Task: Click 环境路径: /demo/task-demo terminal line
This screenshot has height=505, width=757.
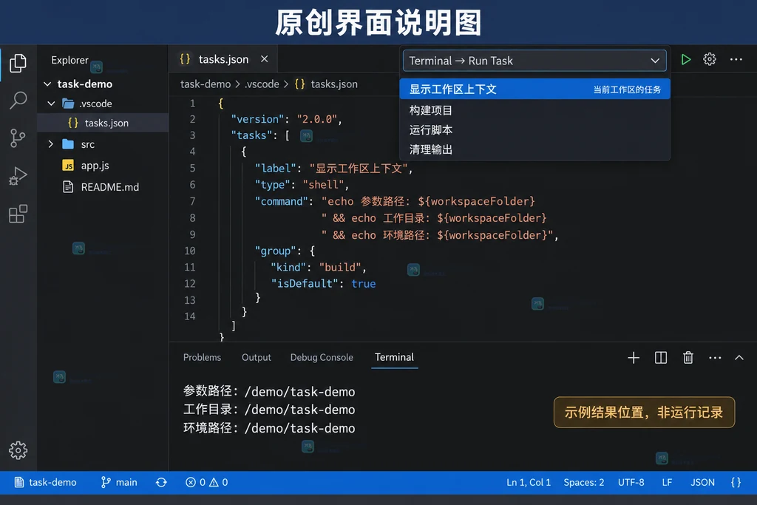Action: 269,428
